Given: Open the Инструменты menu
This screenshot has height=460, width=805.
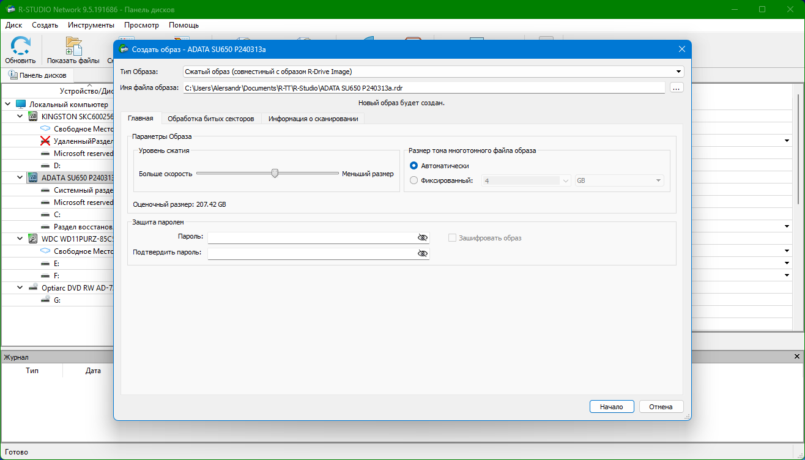Looking at the screenshot, I should pos(91,25).
